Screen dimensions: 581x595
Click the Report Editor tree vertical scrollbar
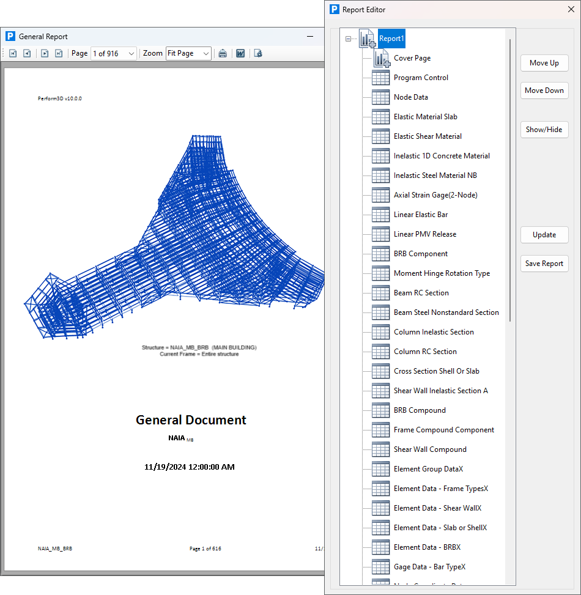510,180
